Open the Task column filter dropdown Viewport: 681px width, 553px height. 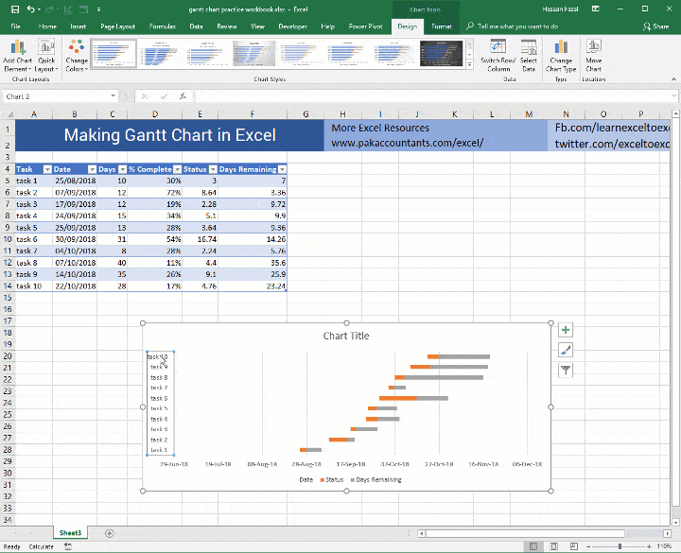[47, 169]
